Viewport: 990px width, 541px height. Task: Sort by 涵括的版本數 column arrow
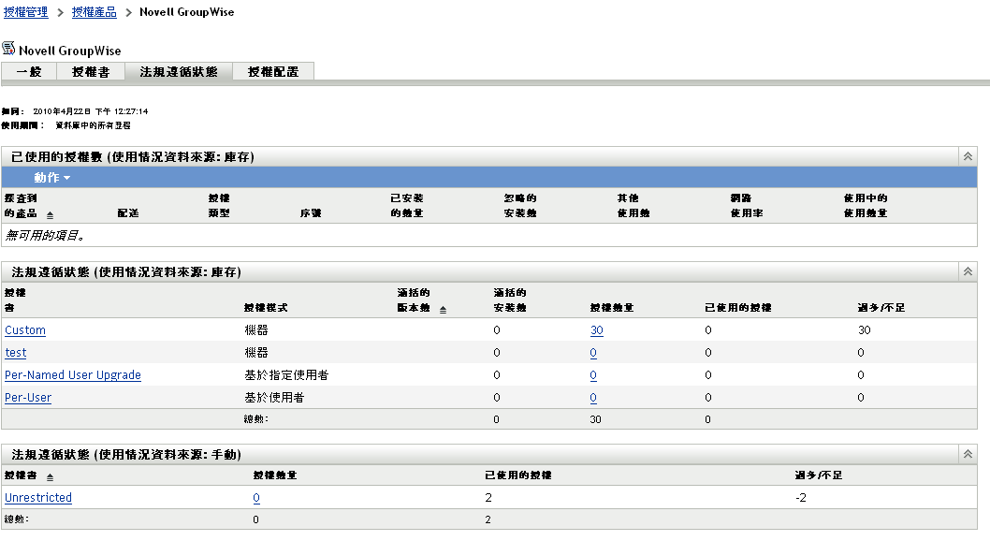[443, 309]
